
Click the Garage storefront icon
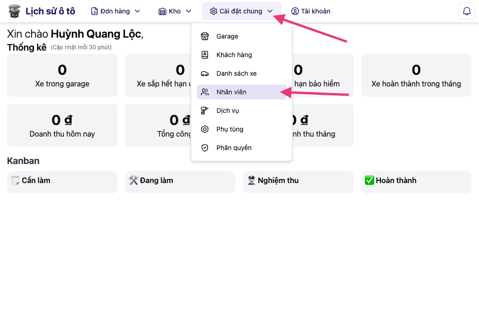(x=205, y=36)
